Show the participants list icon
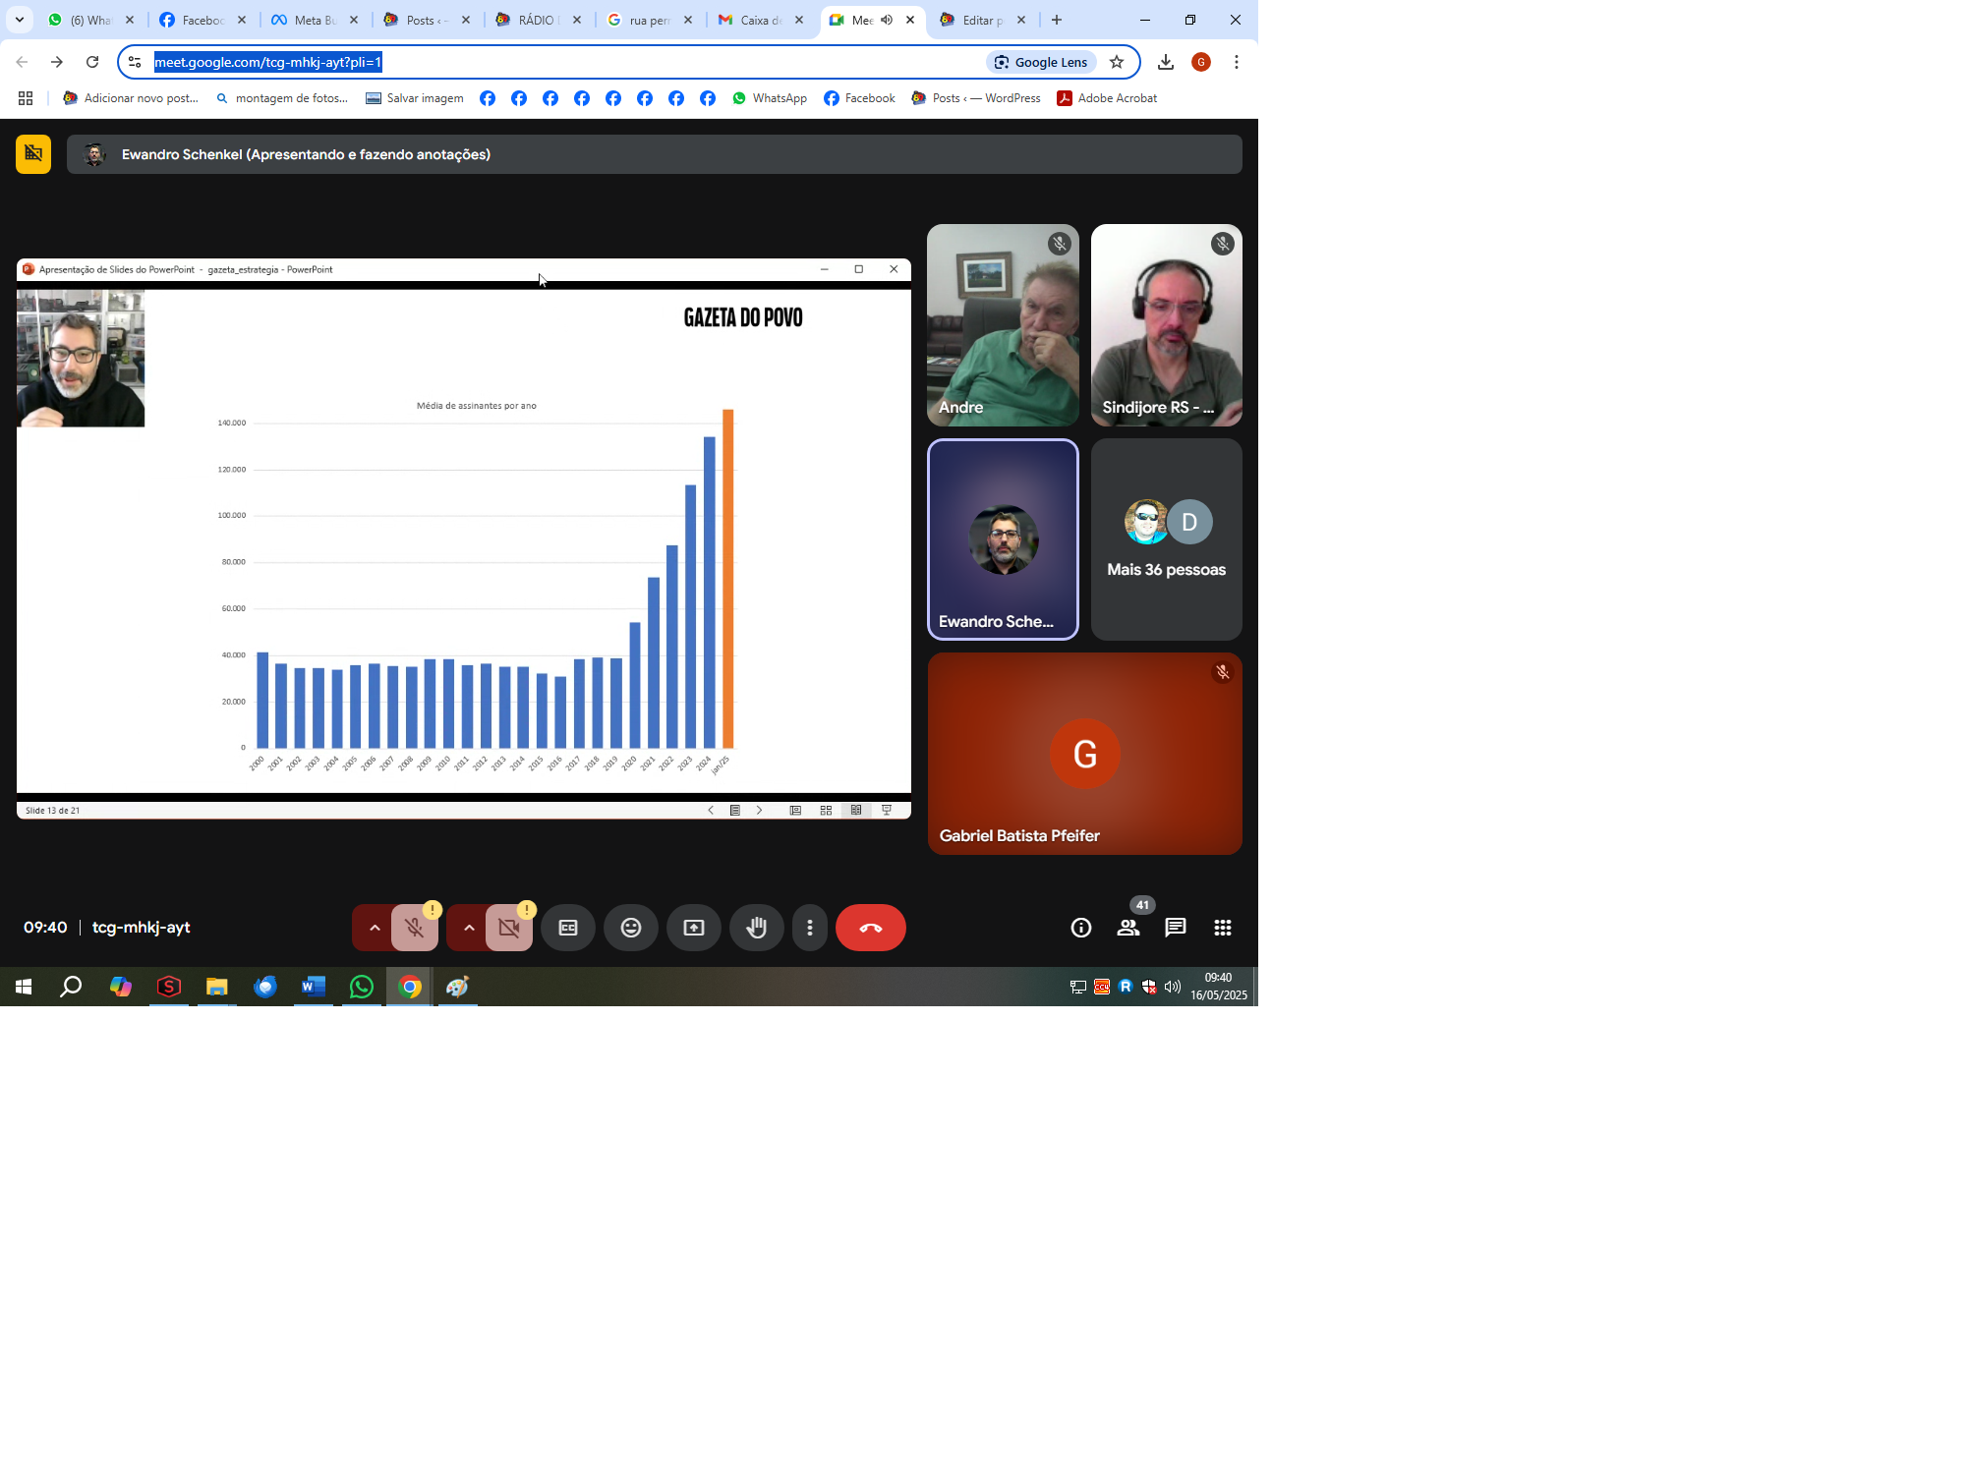 pyautogui.click(x=1128, y=928)
